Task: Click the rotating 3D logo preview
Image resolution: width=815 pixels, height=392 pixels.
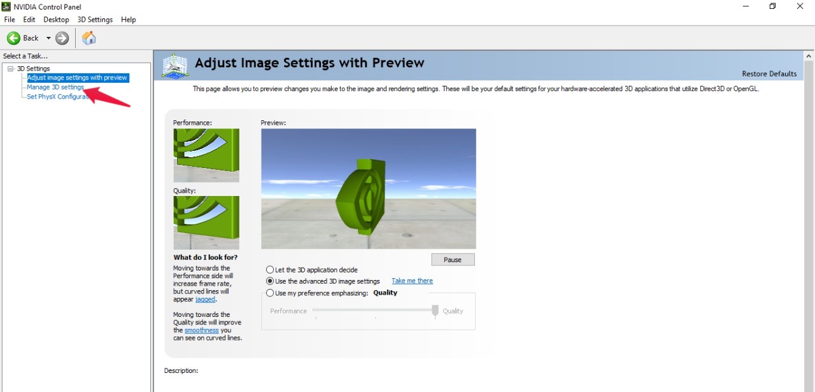Action: click(x=369, y=189)
